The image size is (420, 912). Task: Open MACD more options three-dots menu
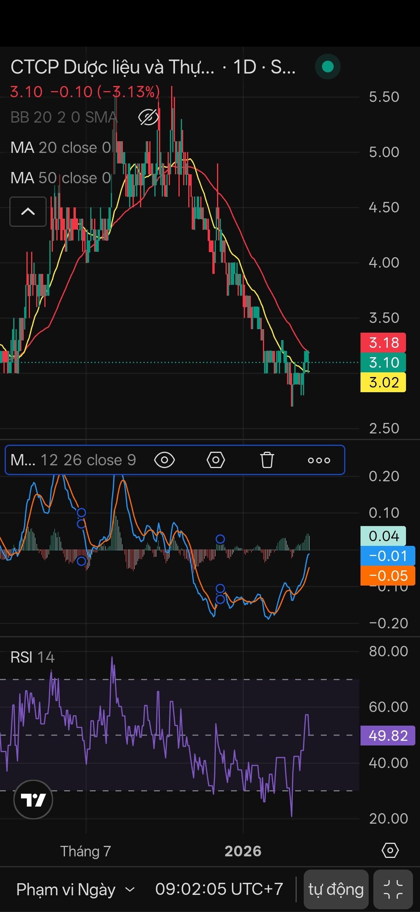tap(319, 460)
